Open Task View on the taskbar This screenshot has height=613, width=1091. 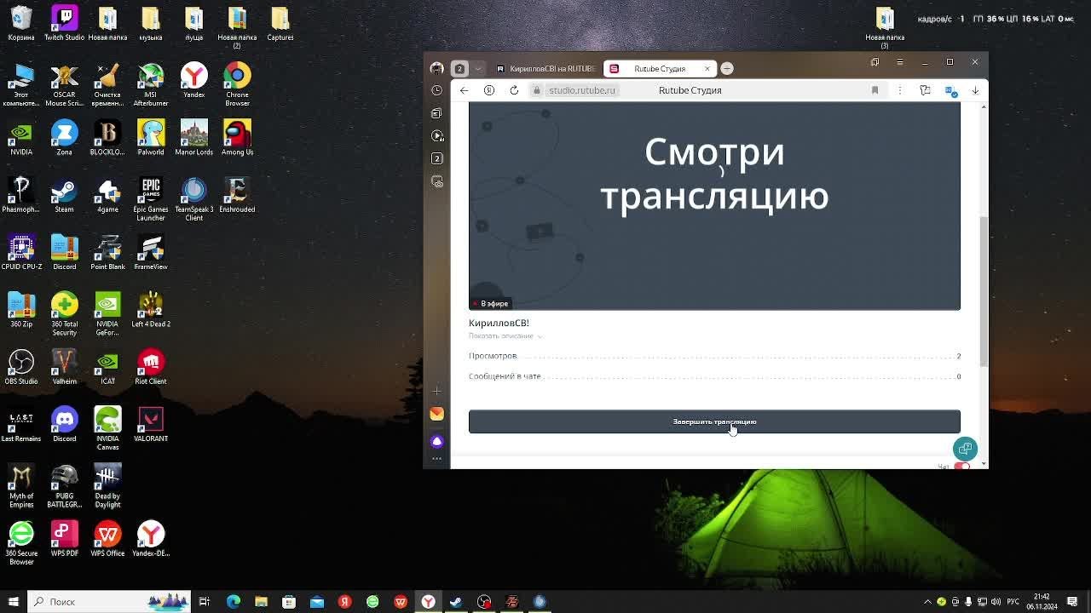(205, 602)
